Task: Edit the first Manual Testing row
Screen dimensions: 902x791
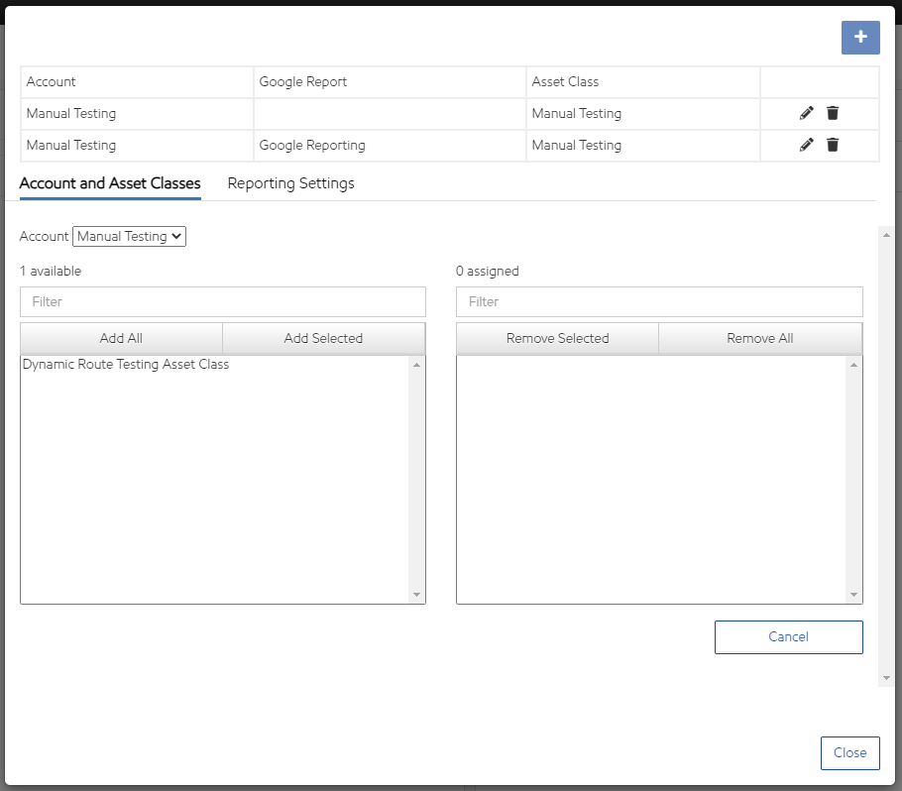Action: click(806, 114)
